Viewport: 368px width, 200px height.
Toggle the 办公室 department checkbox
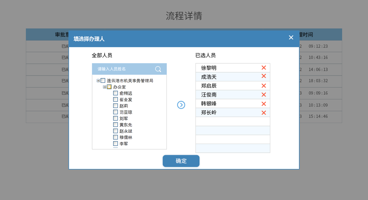(109, 87)
